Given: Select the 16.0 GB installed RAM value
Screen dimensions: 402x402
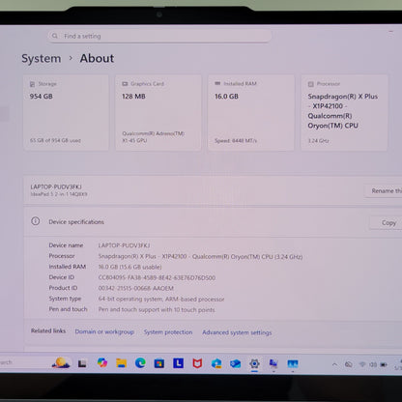Looking at the screenshot, I should click(226, 97).
